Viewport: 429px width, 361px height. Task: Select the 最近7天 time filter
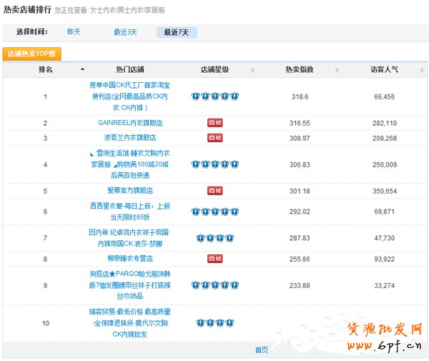pyautogui.click(x=175, y=32)
